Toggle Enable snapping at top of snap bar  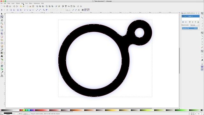pos(202,13)
